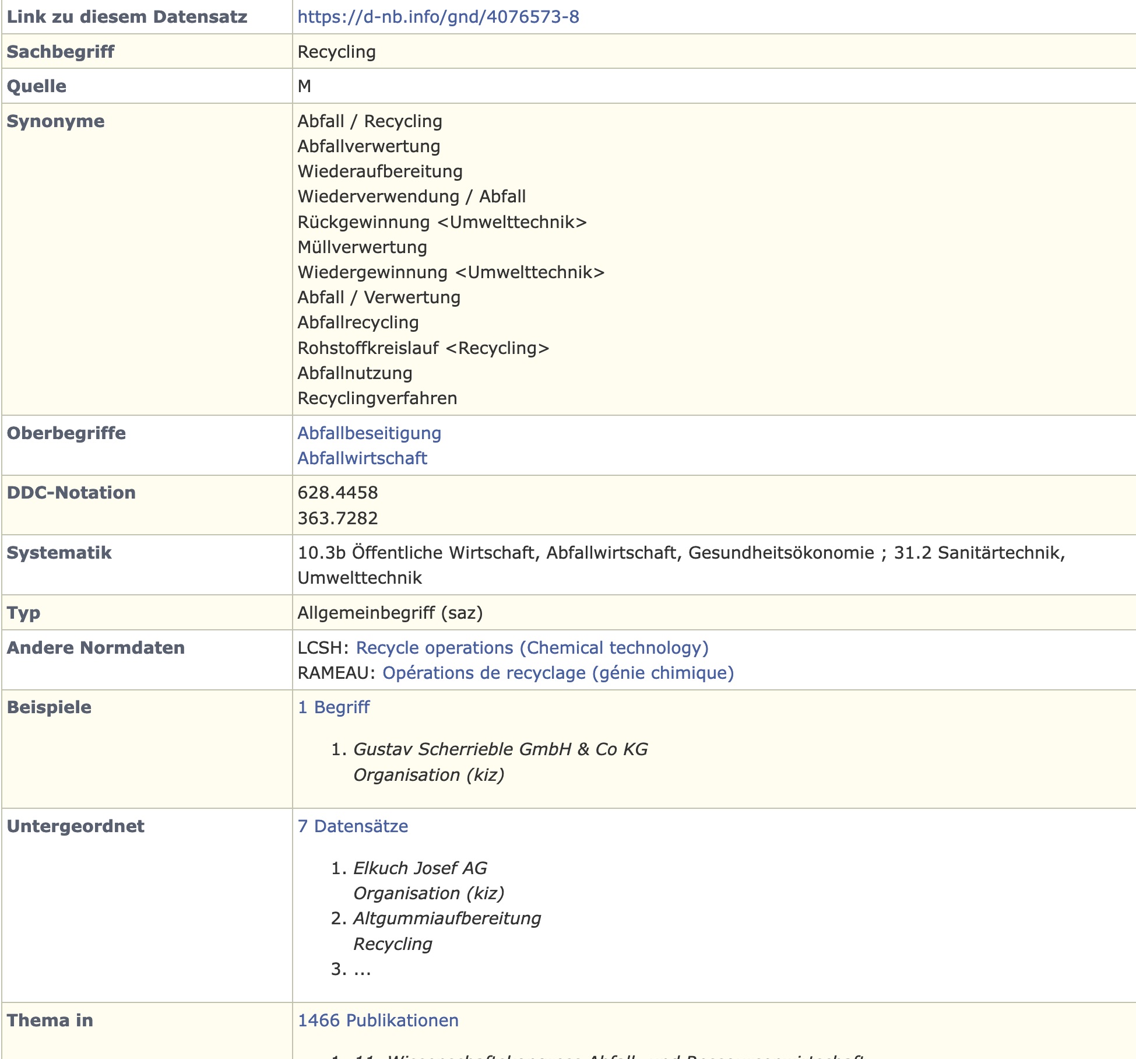The width and height of the screenshot is (1136, 1059).
Task: Select the Sachbegriff value Recycling
Action: (x=336, y=52)
